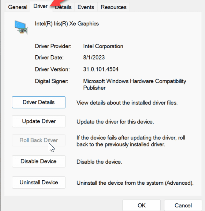Open the Resources tab
The image size is (205, 211).
click(x=113, y=7)
